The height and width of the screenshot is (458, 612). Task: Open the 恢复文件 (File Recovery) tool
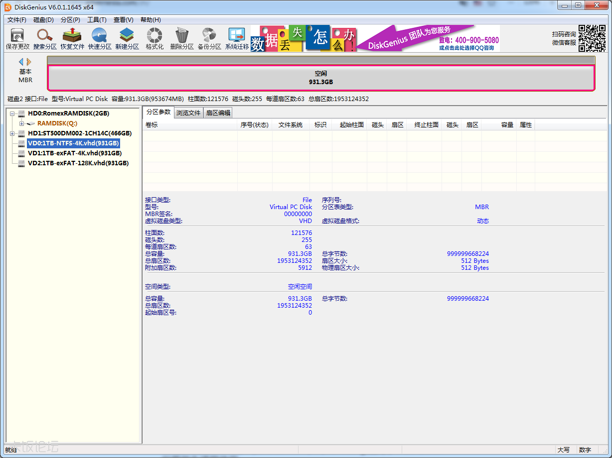pos(72,38)
